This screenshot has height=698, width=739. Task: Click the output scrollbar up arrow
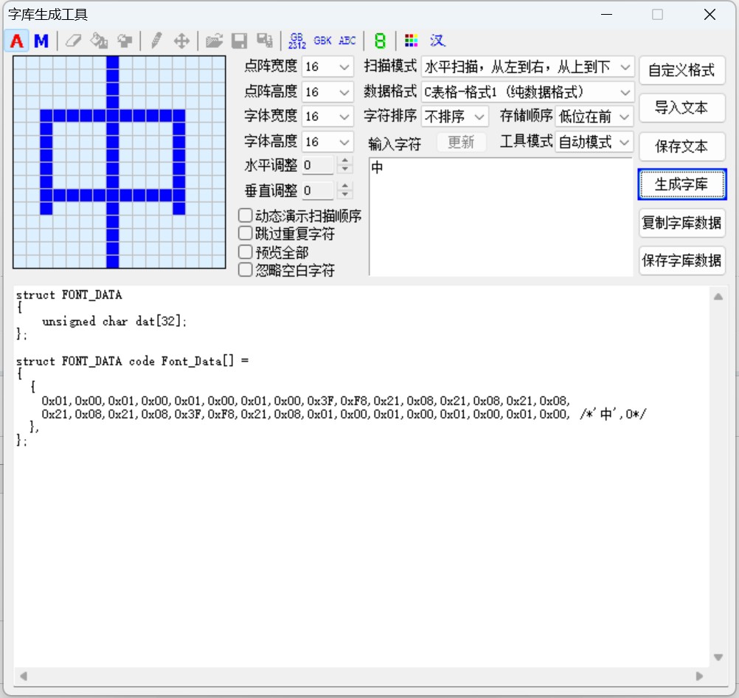pyautogui.click(x=718, y=297)
